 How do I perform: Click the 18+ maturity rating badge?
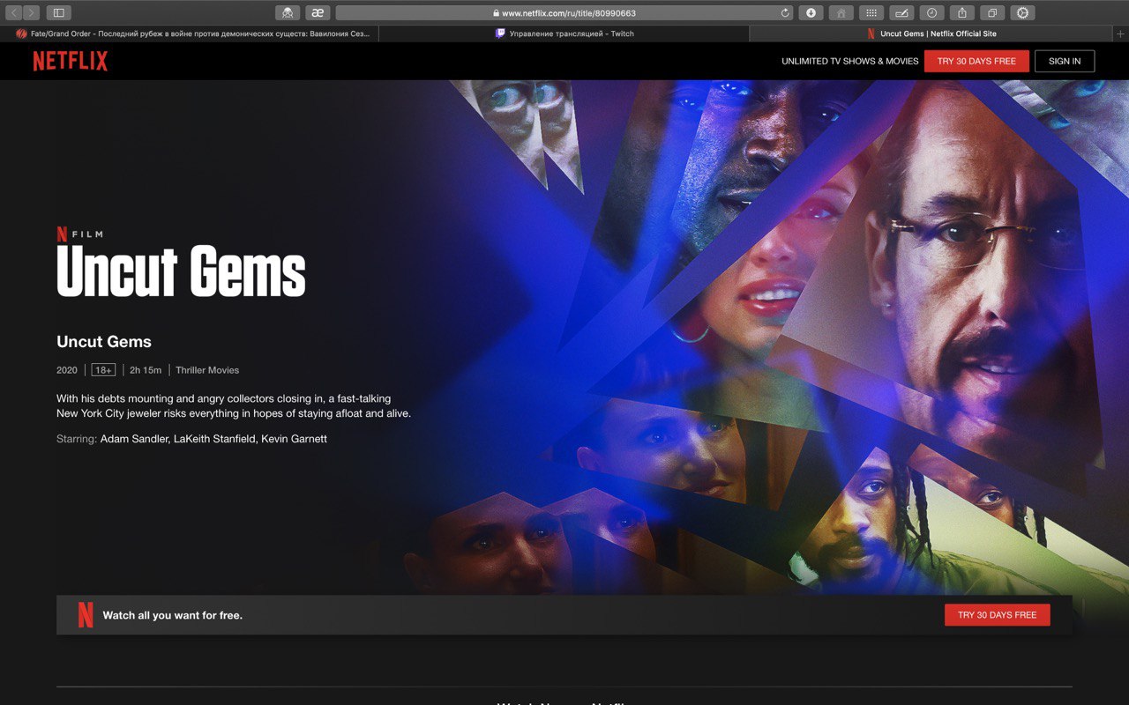coord(103,370)
